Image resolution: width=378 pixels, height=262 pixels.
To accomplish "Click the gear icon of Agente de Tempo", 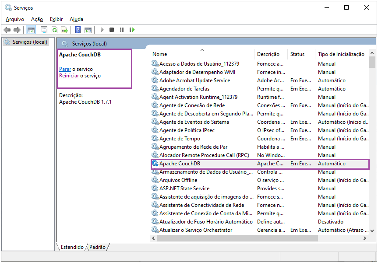I will (155, 139).
